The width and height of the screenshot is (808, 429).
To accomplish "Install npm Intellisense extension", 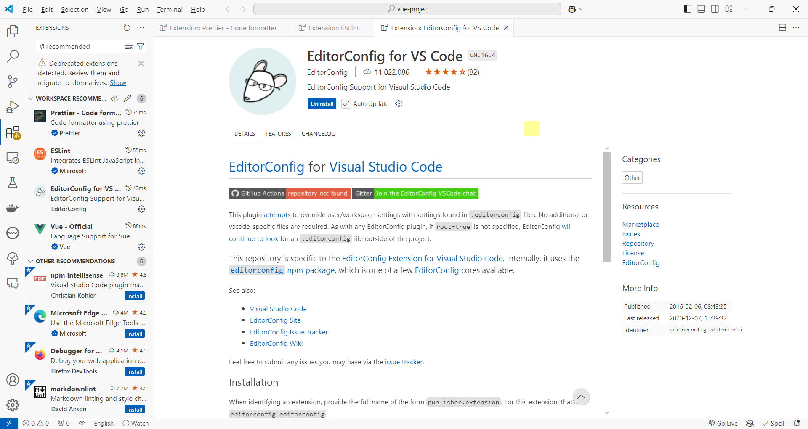I will [x=135, y=296].
